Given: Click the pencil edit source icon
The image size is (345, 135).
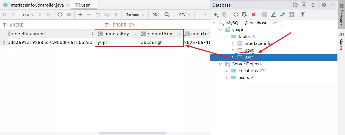Looking at the screenshot, I should tap(274, 15).
